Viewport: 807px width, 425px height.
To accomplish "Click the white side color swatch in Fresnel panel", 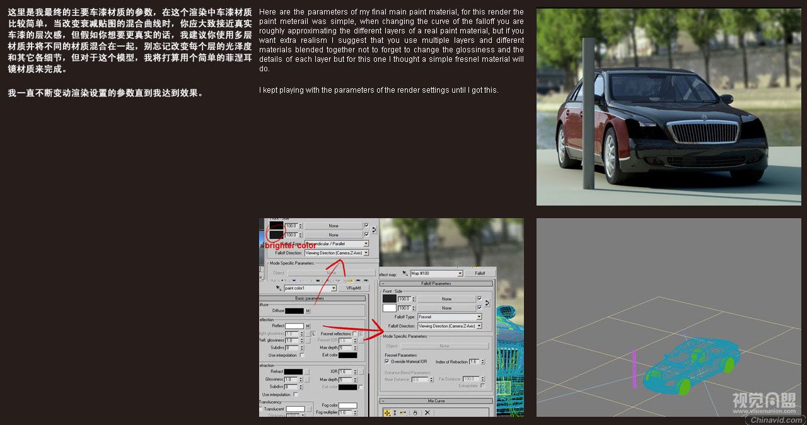I will (x=390, y=308).
